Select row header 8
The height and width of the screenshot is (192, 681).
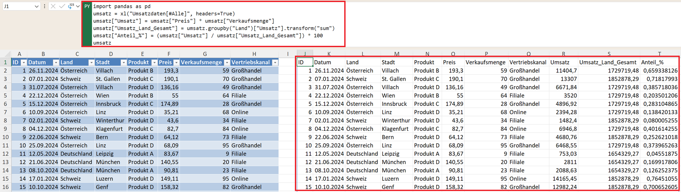[x=5, y=121]
